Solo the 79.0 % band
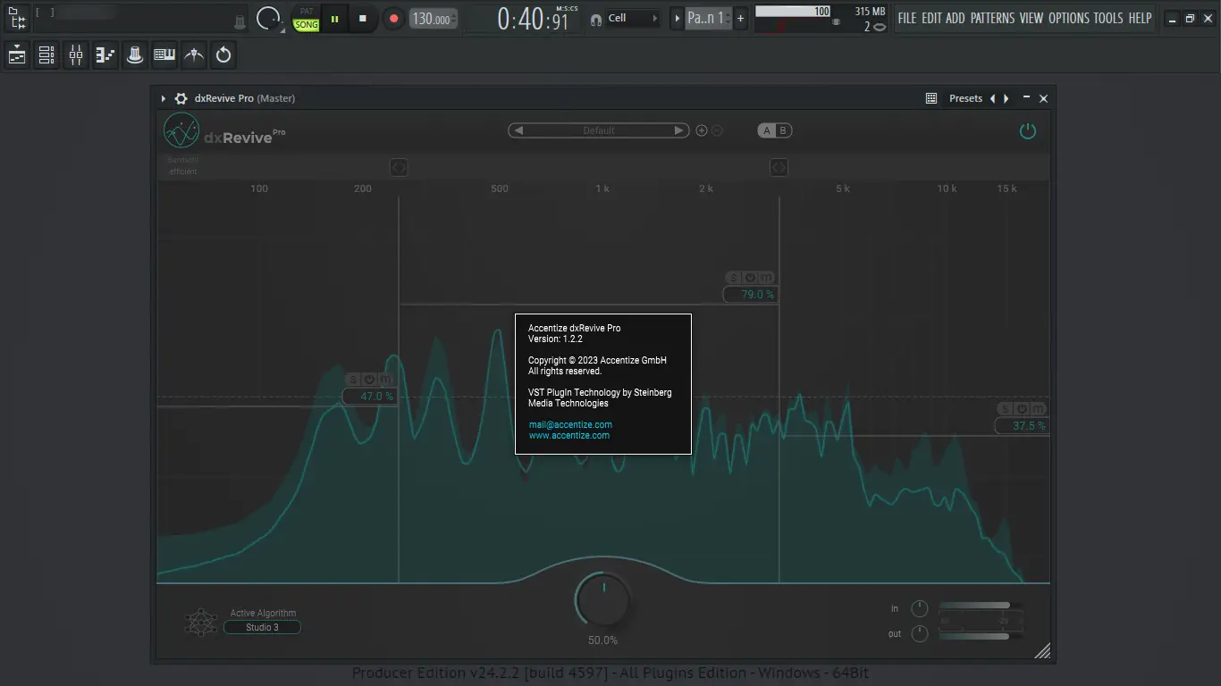This screenshot has width=1221, height=686. (x=734, y=278)
